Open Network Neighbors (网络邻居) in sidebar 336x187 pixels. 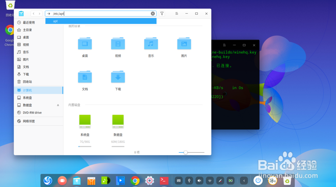39,121
